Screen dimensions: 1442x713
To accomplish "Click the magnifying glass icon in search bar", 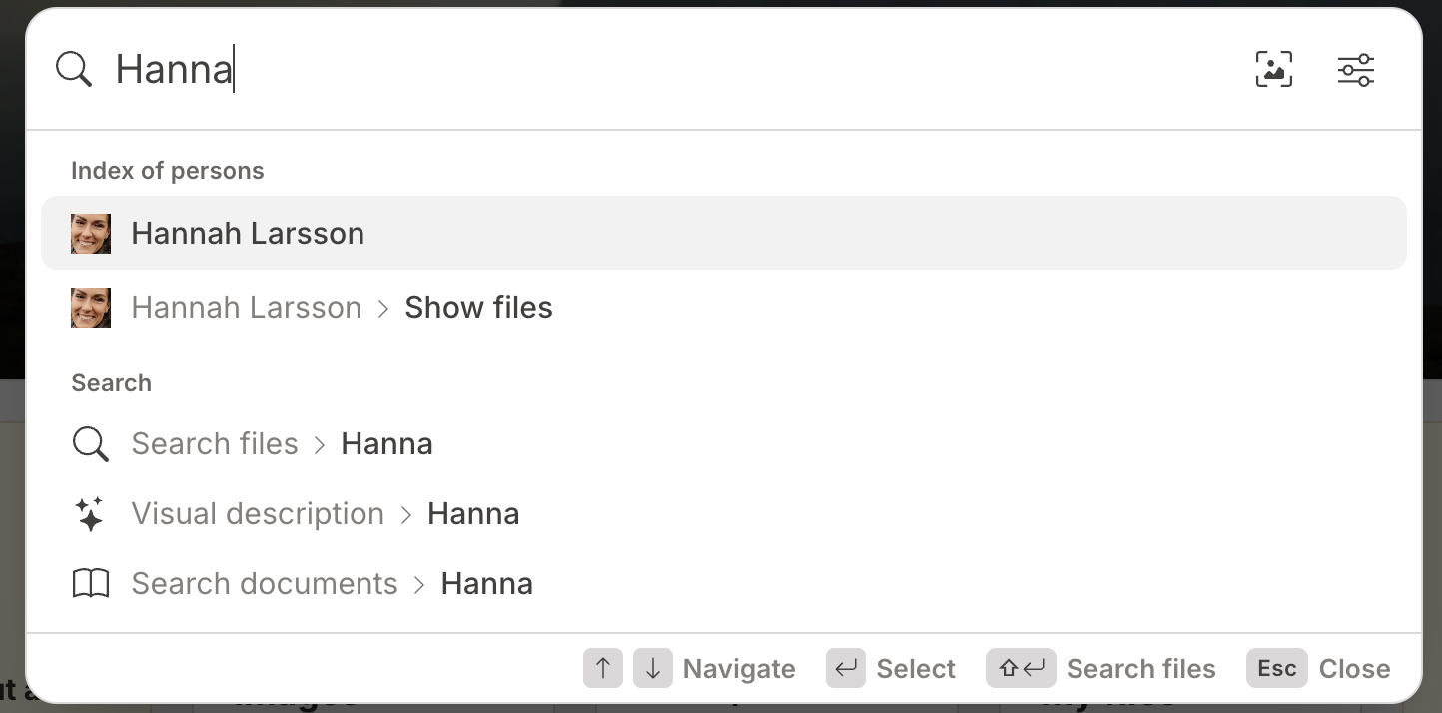I will 74,69.
